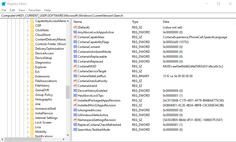
Task: Click tree pane vertical scrollbar down arrow
Action: 68,135
